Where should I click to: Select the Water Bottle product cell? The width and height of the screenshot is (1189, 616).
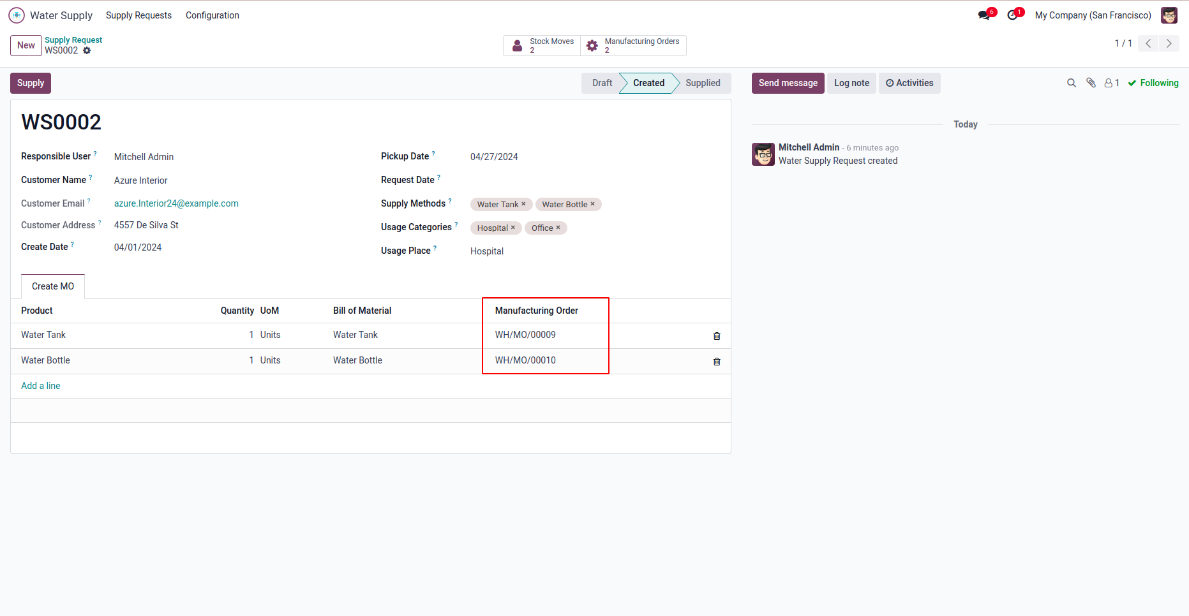45,360
